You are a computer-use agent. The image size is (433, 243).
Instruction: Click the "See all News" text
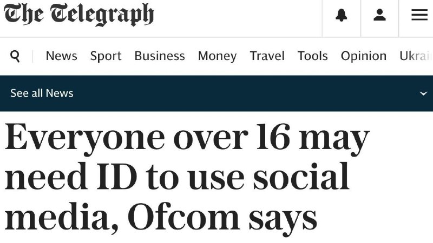coord(42,93)
